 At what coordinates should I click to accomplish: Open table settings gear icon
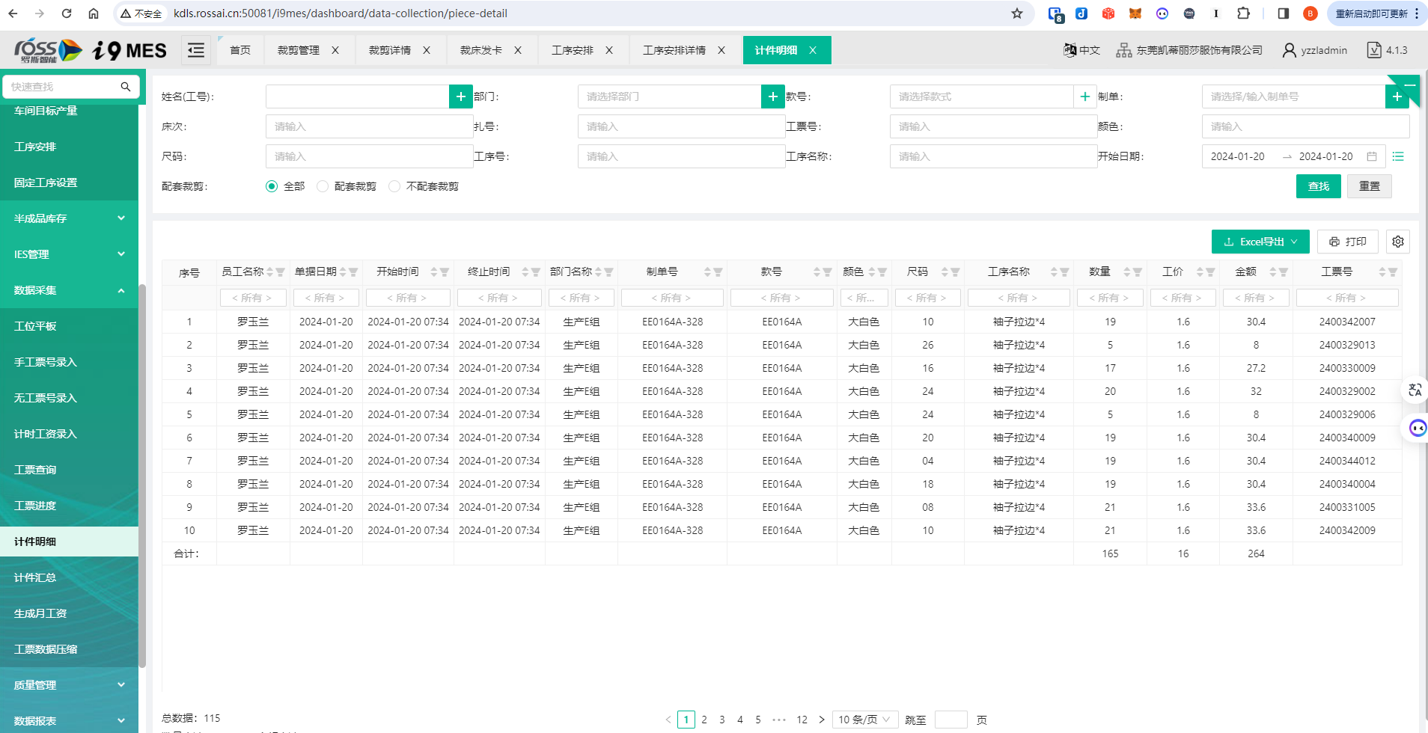(1398, 242)
